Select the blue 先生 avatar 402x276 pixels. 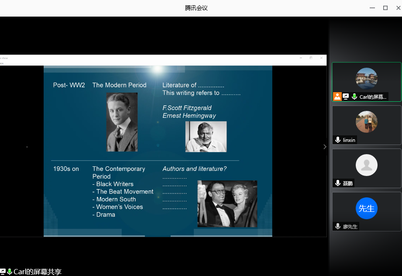[366, 208]
